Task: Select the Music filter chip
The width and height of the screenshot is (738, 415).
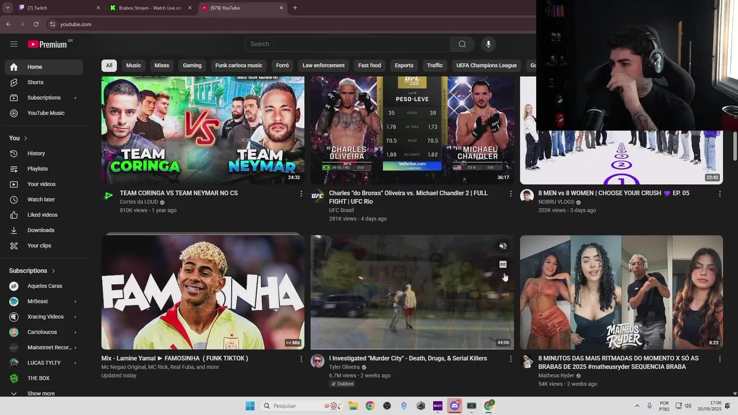Action: [x=134, y=66]
